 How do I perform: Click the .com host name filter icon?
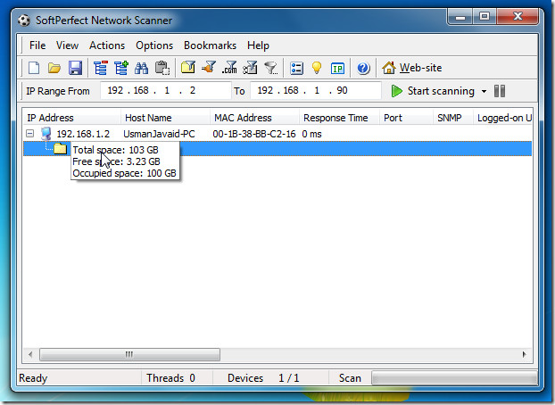(x=229, y=67)
